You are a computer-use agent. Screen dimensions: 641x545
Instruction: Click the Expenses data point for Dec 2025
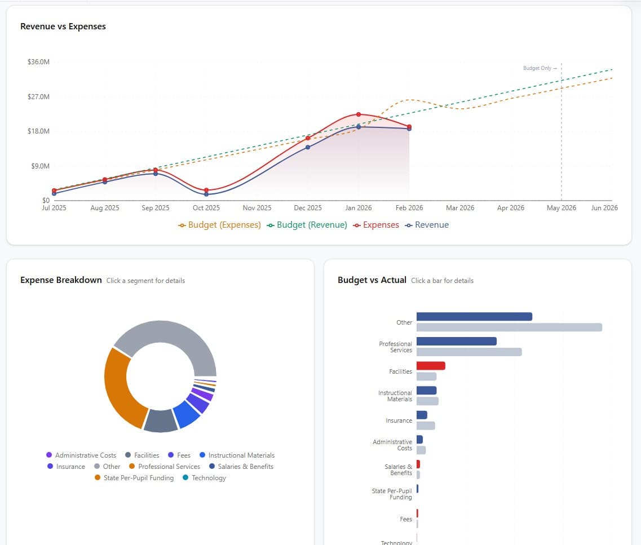[x=308, y=138]
